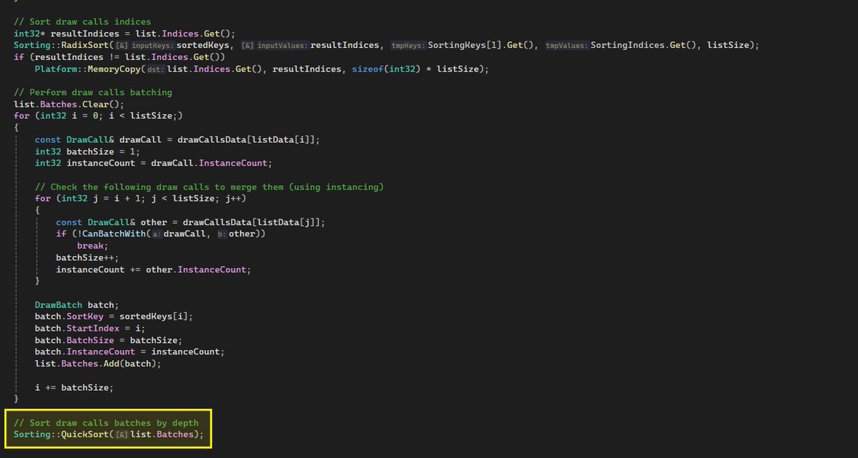Click the list.Batches.Add(batch) statement

point(98,364)
